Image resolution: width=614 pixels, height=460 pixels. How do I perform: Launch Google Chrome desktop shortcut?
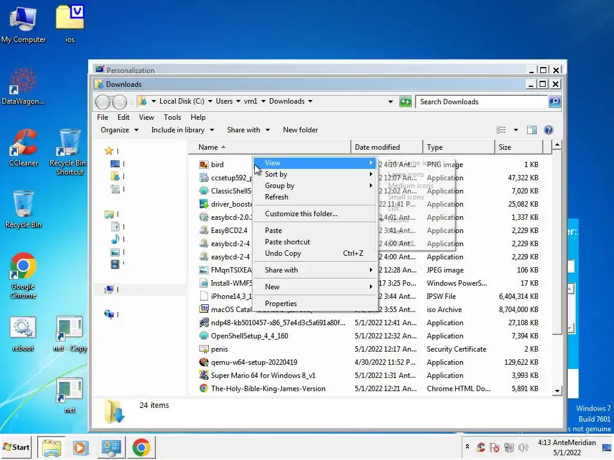[23, 276]
